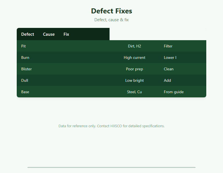Select the Base defect cell
Image resolution: width=223 pixels, height=173 pixels.
(63, 92)
